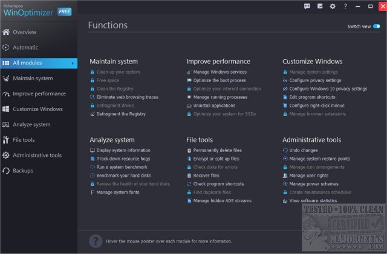This screenshot has height=254, width=387.
Task: Open Manage system restore points
Action: [320, 159]
